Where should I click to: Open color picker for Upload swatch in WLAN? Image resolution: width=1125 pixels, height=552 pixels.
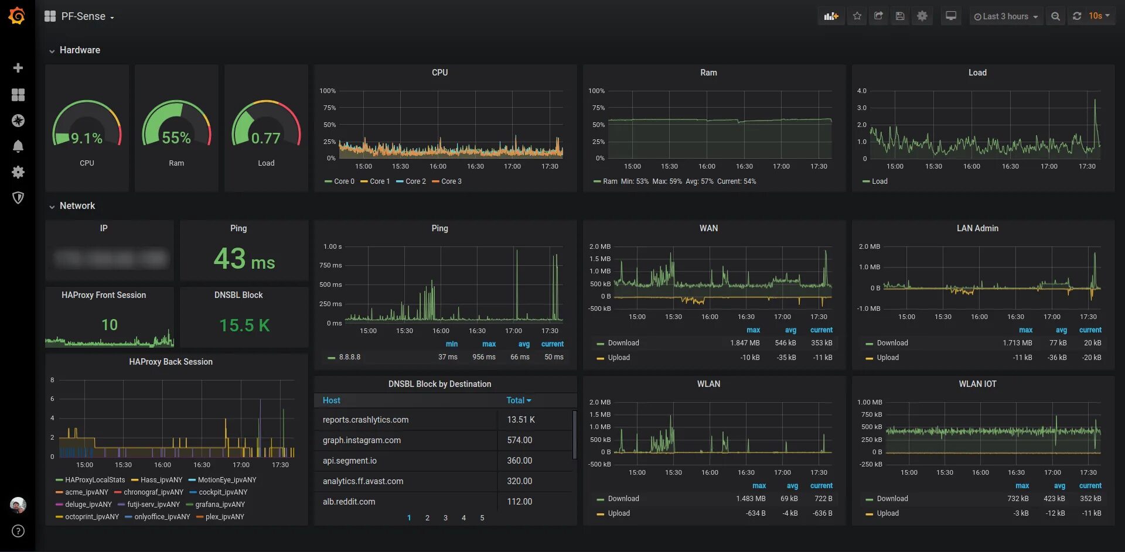[600, 514]
